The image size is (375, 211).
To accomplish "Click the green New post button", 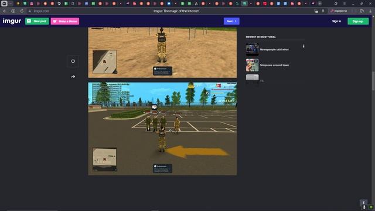I will [37, 21].
